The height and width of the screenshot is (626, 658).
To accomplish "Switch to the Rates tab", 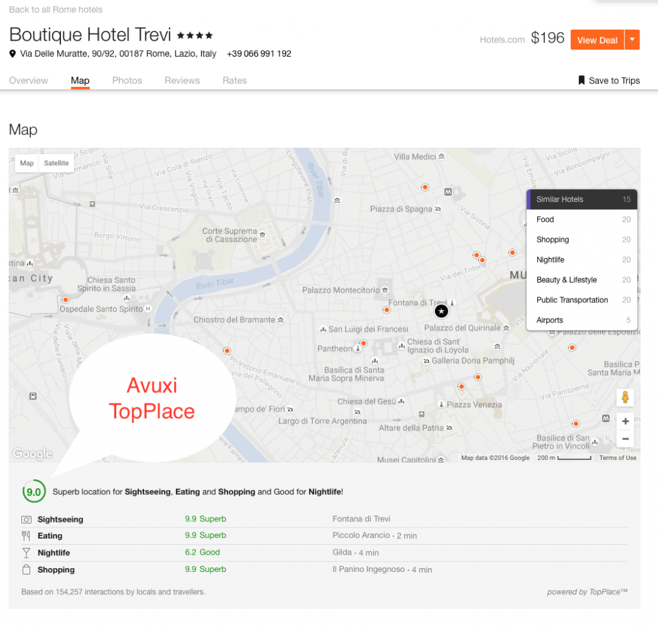I will 235,80.
